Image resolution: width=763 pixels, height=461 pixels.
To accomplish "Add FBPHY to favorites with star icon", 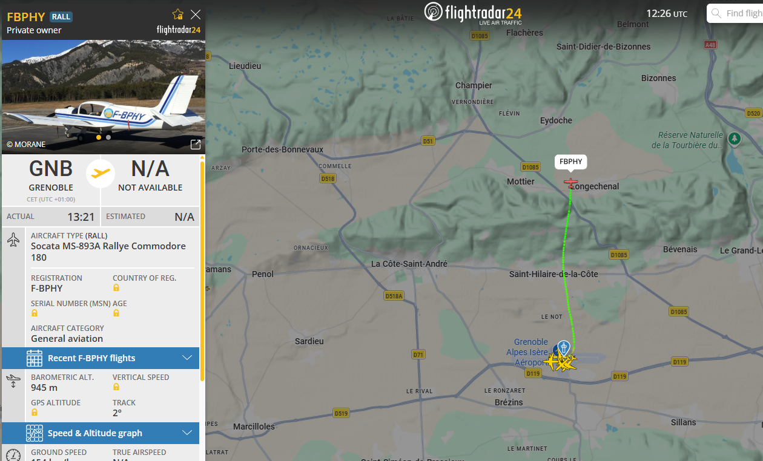I will tap(177, 15).
